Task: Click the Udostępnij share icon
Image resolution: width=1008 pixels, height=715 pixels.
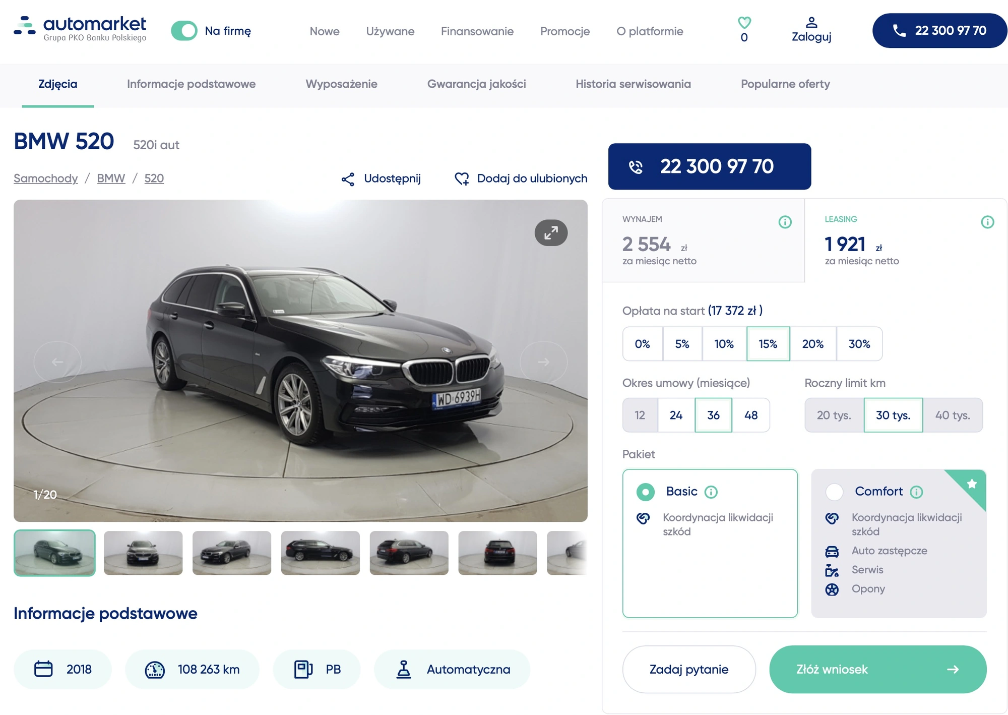Action: pyautogui.click(x=348, y=179)
